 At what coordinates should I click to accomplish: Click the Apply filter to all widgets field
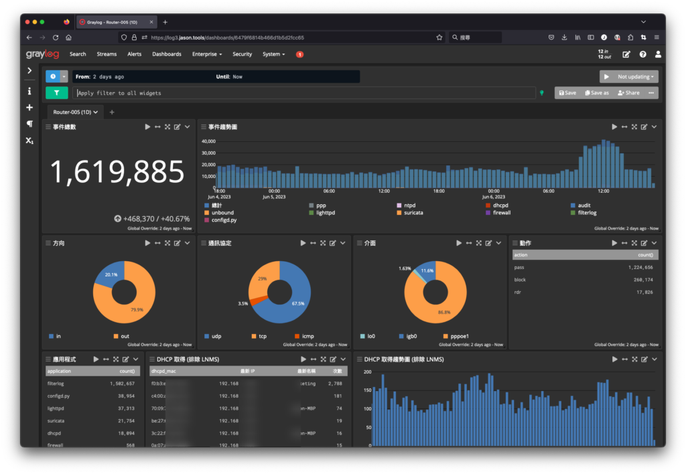click(x=305, y=92)
